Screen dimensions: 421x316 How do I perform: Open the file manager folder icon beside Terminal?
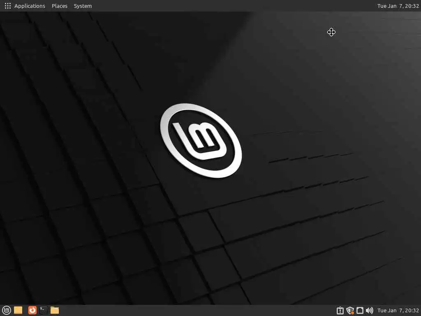(x=55, y=310)
